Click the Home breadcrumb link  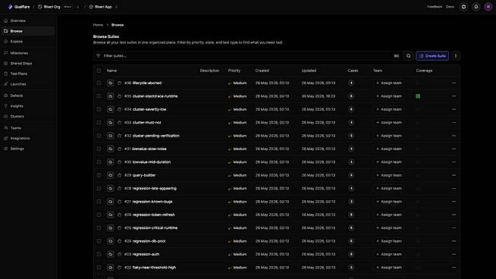[x=98, y=25]
